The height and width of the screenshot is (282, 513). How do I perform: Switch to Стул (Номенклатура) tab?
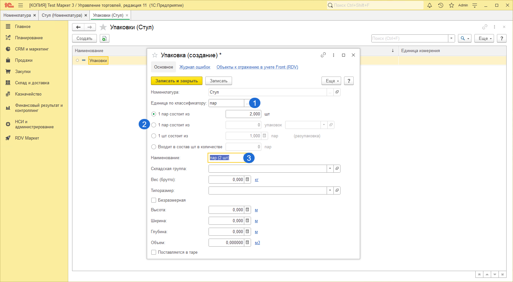pyautogui.click(x=62, y=15)
